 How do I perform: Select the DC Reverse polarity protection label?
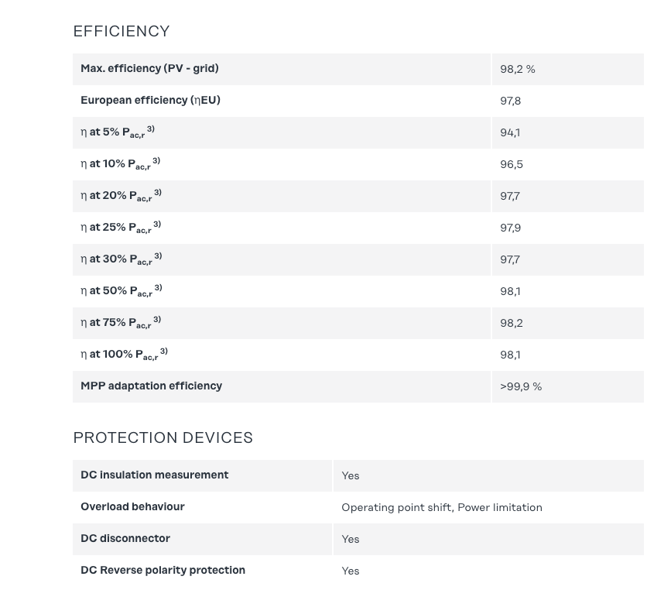point(163,570)
